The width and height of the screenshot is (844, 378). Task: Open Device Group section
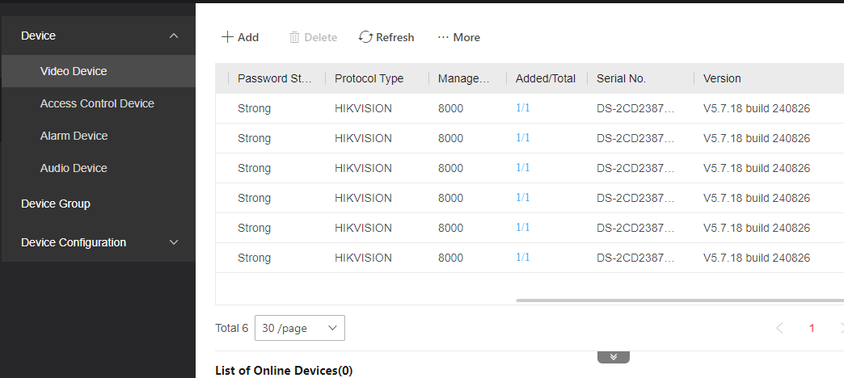(x=56, y=204)
